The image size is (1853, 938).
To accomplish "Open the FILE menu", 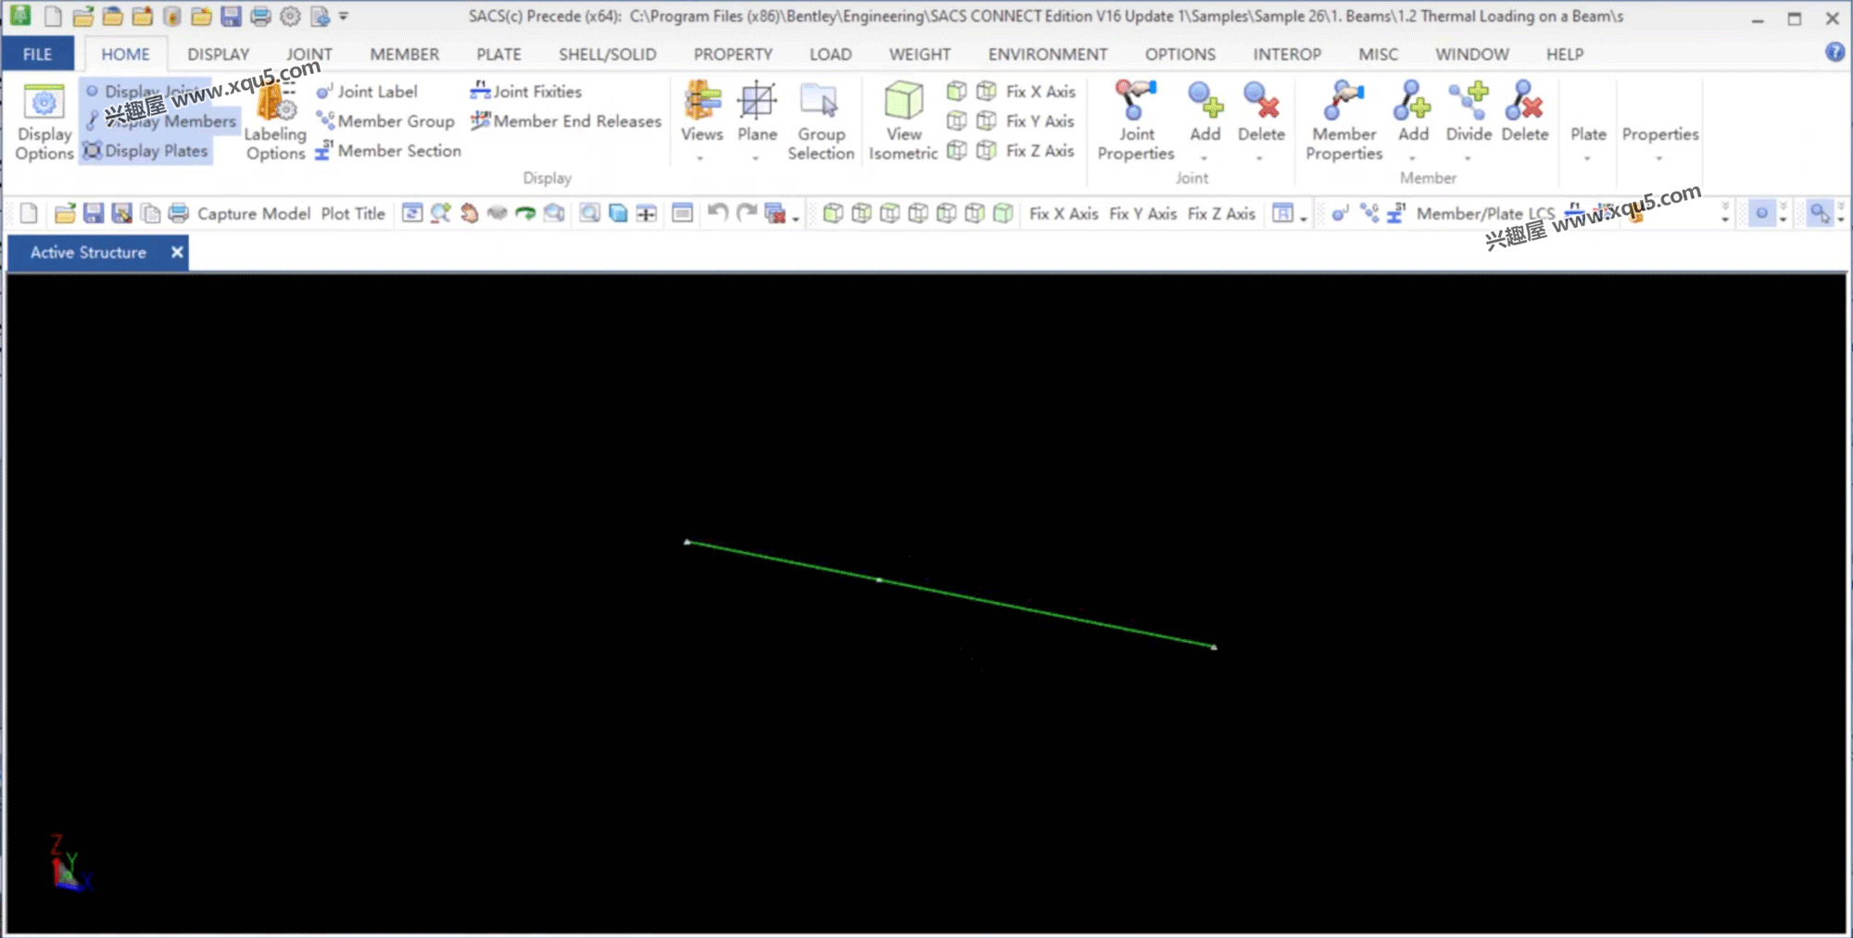I will click(x=38, y=54).
